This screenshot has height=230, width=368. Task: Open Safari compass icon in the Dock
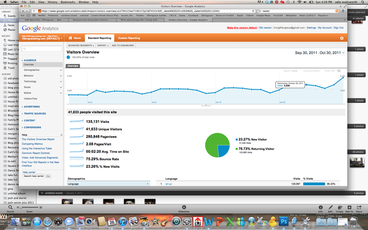(x=48, y=221)
